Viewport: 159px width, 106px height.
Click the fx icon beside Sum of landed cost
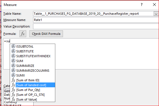(13, 85)
